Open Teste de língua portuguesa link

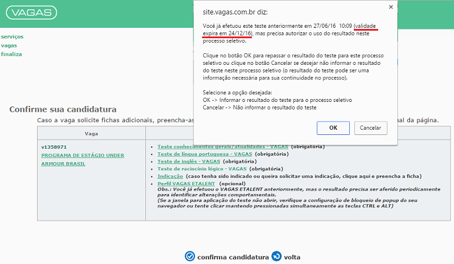(205, 154)
